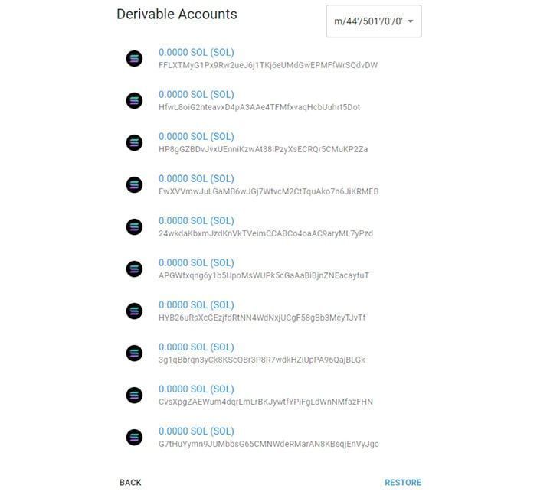
Task: Click address text APGWfxqng6y1b5UpoMsWUPk5cGaAaBiBjnZNEacayfuT
Action: tap(264, 275)
